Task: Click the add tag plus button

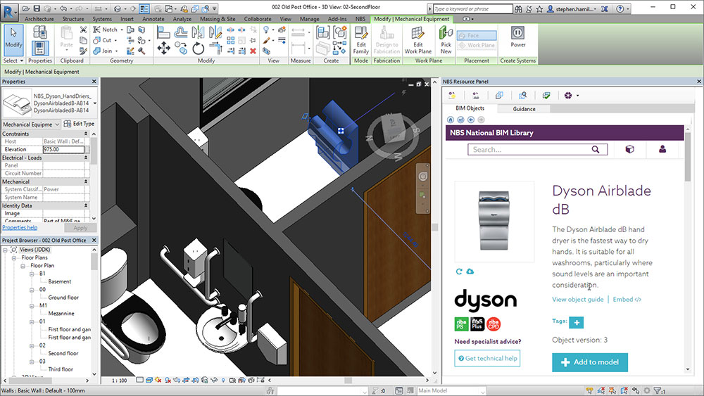Action: 577,322
